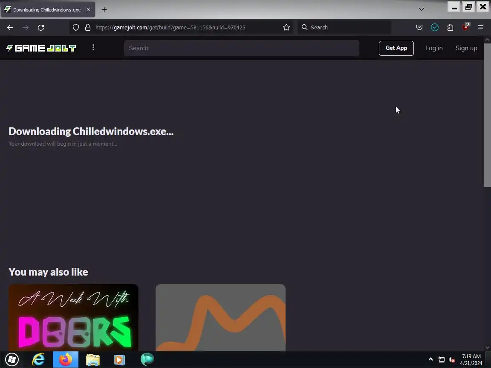Open the orange squiggle game thumbnail
This screenshot has height=368, width=491.
click(220, 317)
